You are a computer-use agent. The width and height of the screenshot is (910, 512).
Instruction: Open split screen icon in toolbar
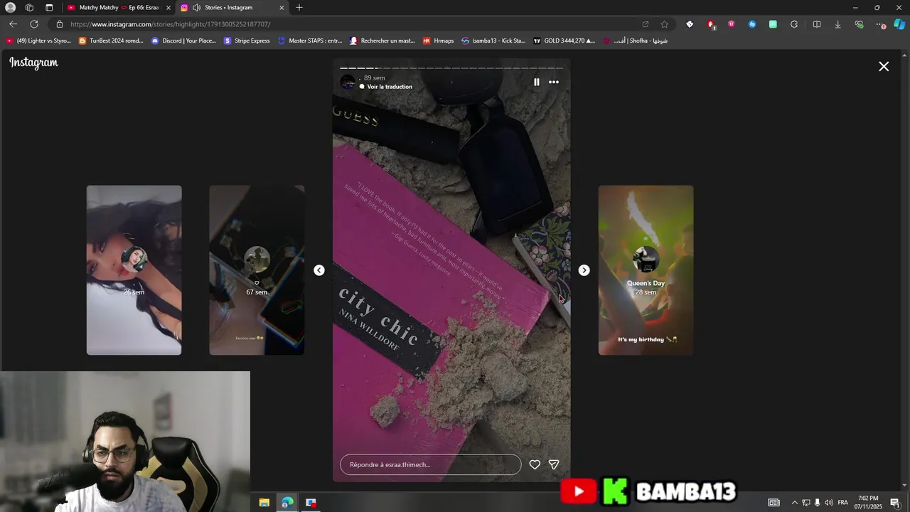[x=817, y=24]
